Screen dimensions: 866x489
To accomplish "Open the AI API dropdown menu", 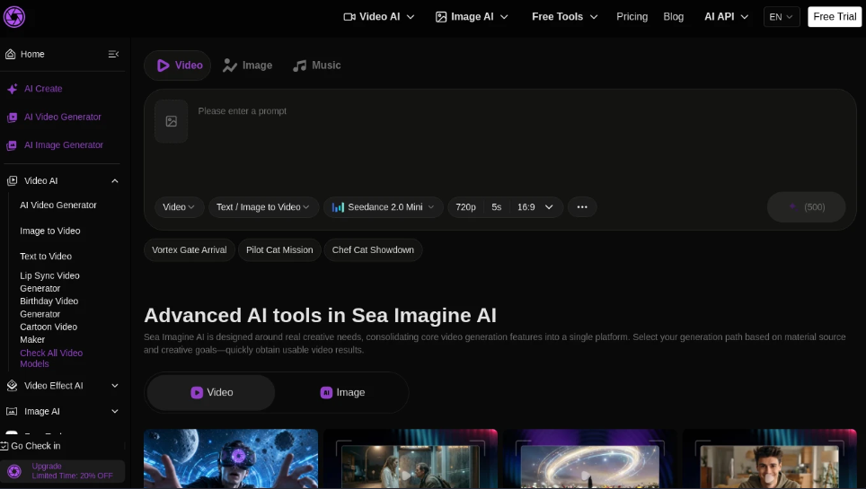I will coord(726,16).
